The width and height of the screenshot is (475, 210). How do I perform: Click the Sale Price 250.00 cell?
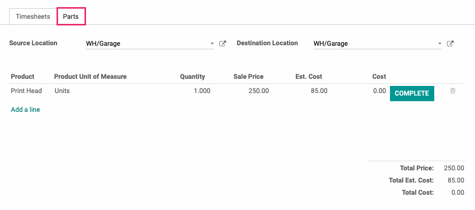(x=259, y=91)
